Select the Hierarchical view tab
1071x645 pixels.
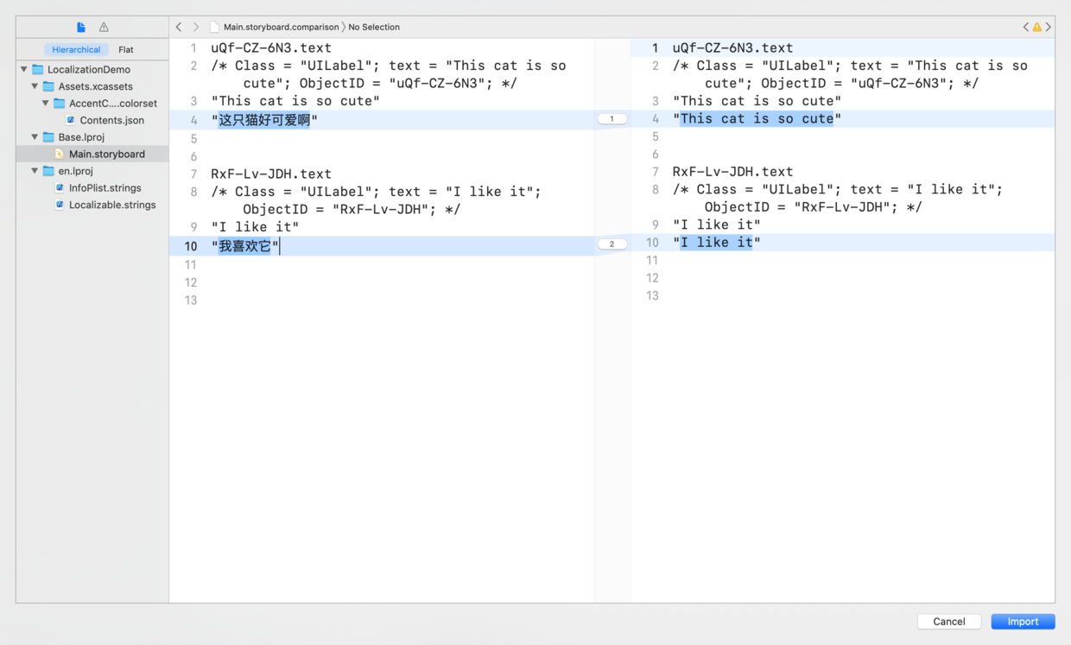(76, 50)
